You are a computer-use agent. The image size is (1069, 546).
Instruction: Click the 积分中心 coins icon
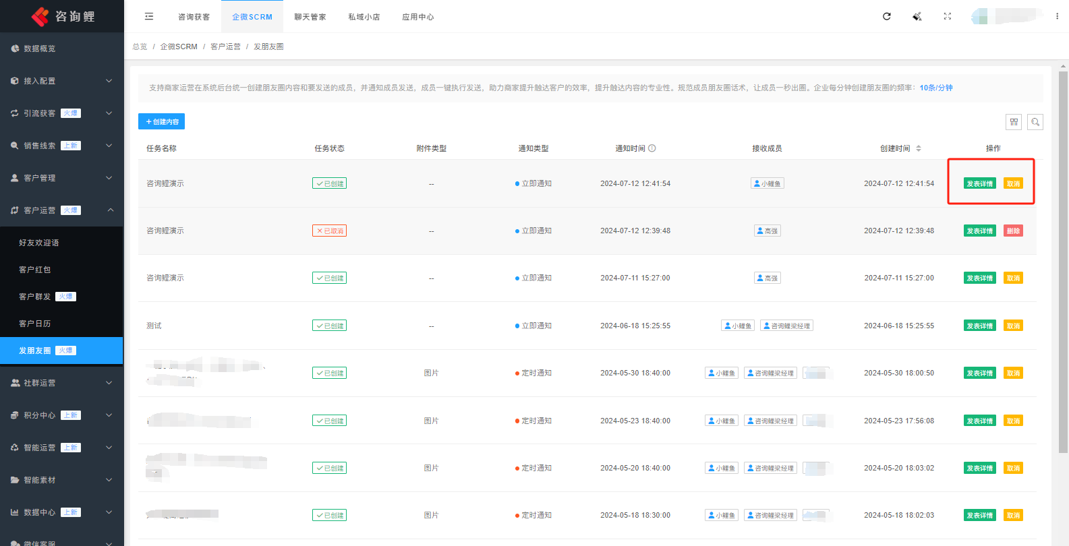(x=15, y=415)
